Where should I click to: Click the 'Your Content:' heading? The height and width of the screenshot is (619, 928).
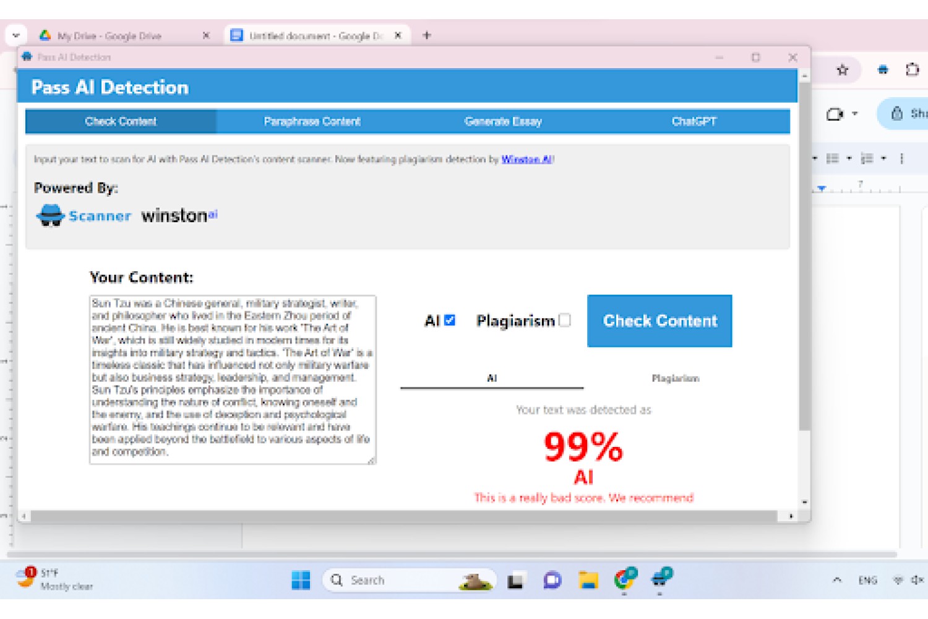tap(141, 277)
